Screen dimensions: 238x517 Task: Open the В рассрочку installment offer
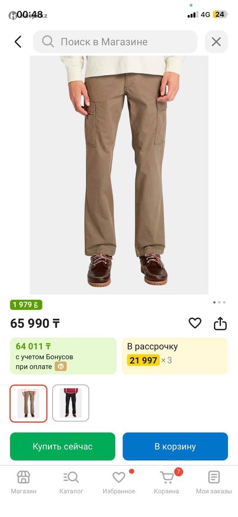pyautogui.click(x=175, y=356)
